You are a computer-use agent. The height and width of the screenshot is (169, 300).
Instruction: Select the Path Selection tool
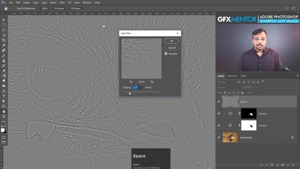[4, 101]
